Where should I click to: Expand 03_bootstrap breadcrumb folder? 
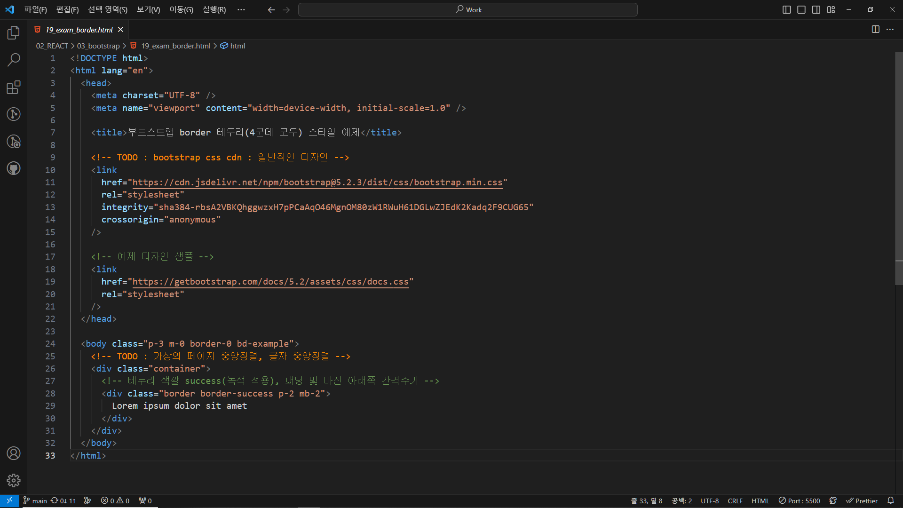(x=98, y=46)
